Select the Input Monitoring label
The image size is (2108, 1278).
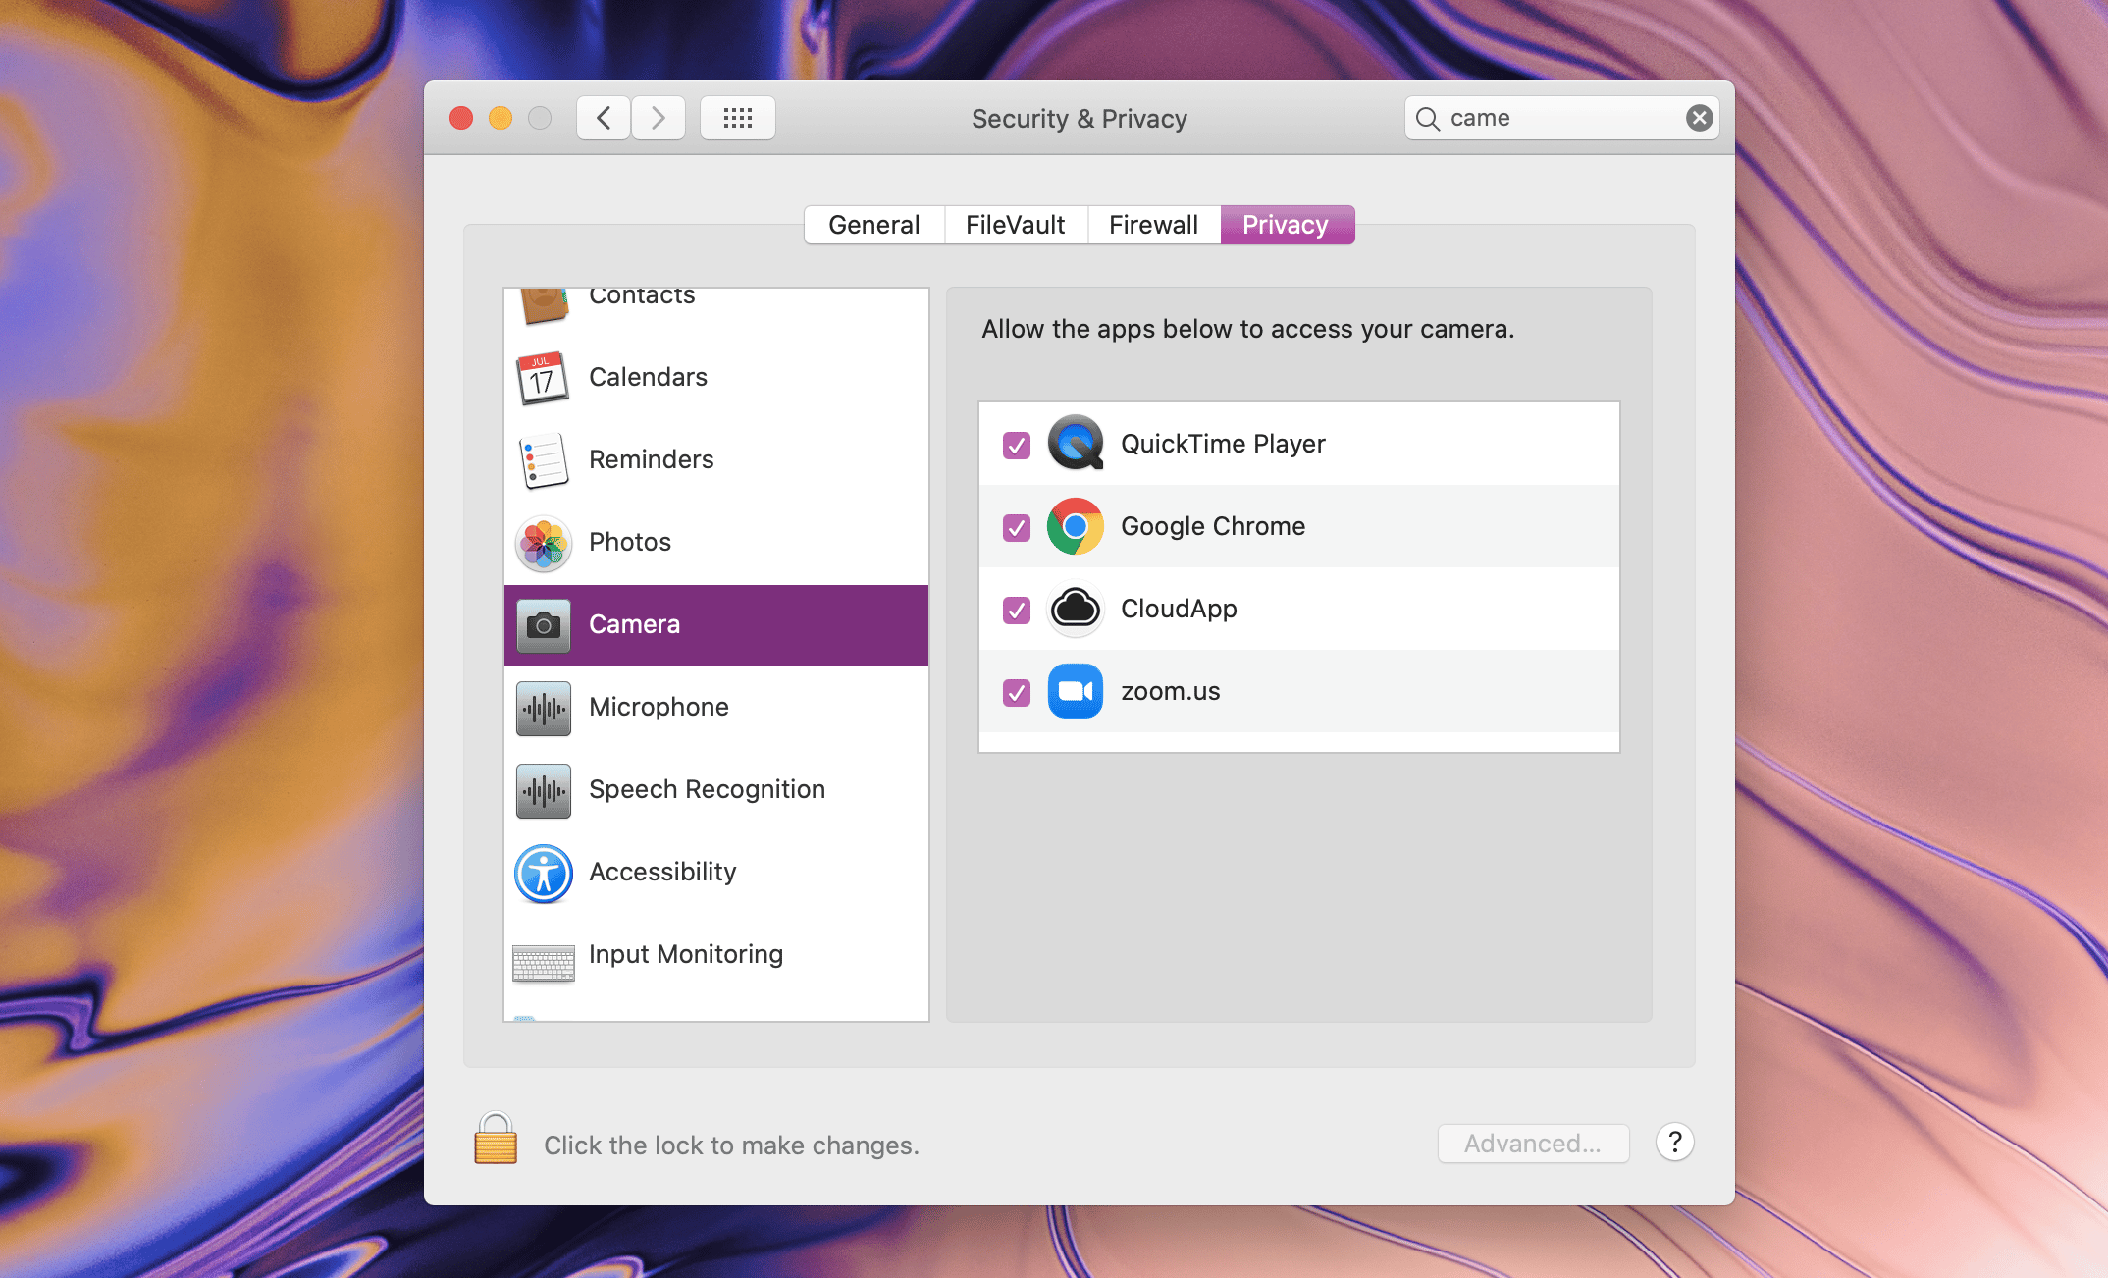tap(686, 954)
